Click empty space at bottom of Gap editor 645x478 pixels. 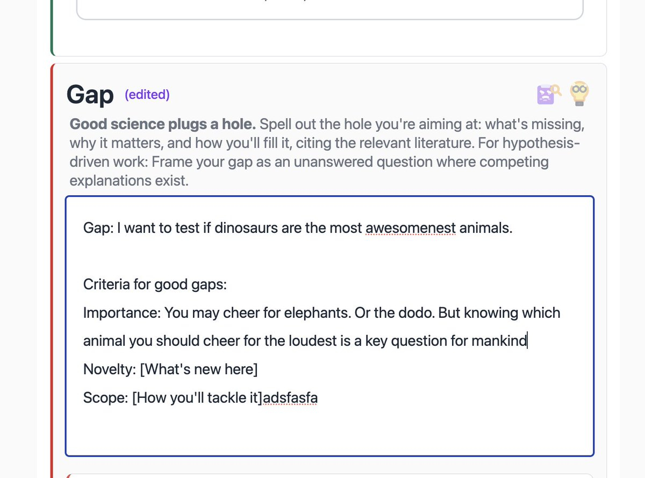coord(329,433)
